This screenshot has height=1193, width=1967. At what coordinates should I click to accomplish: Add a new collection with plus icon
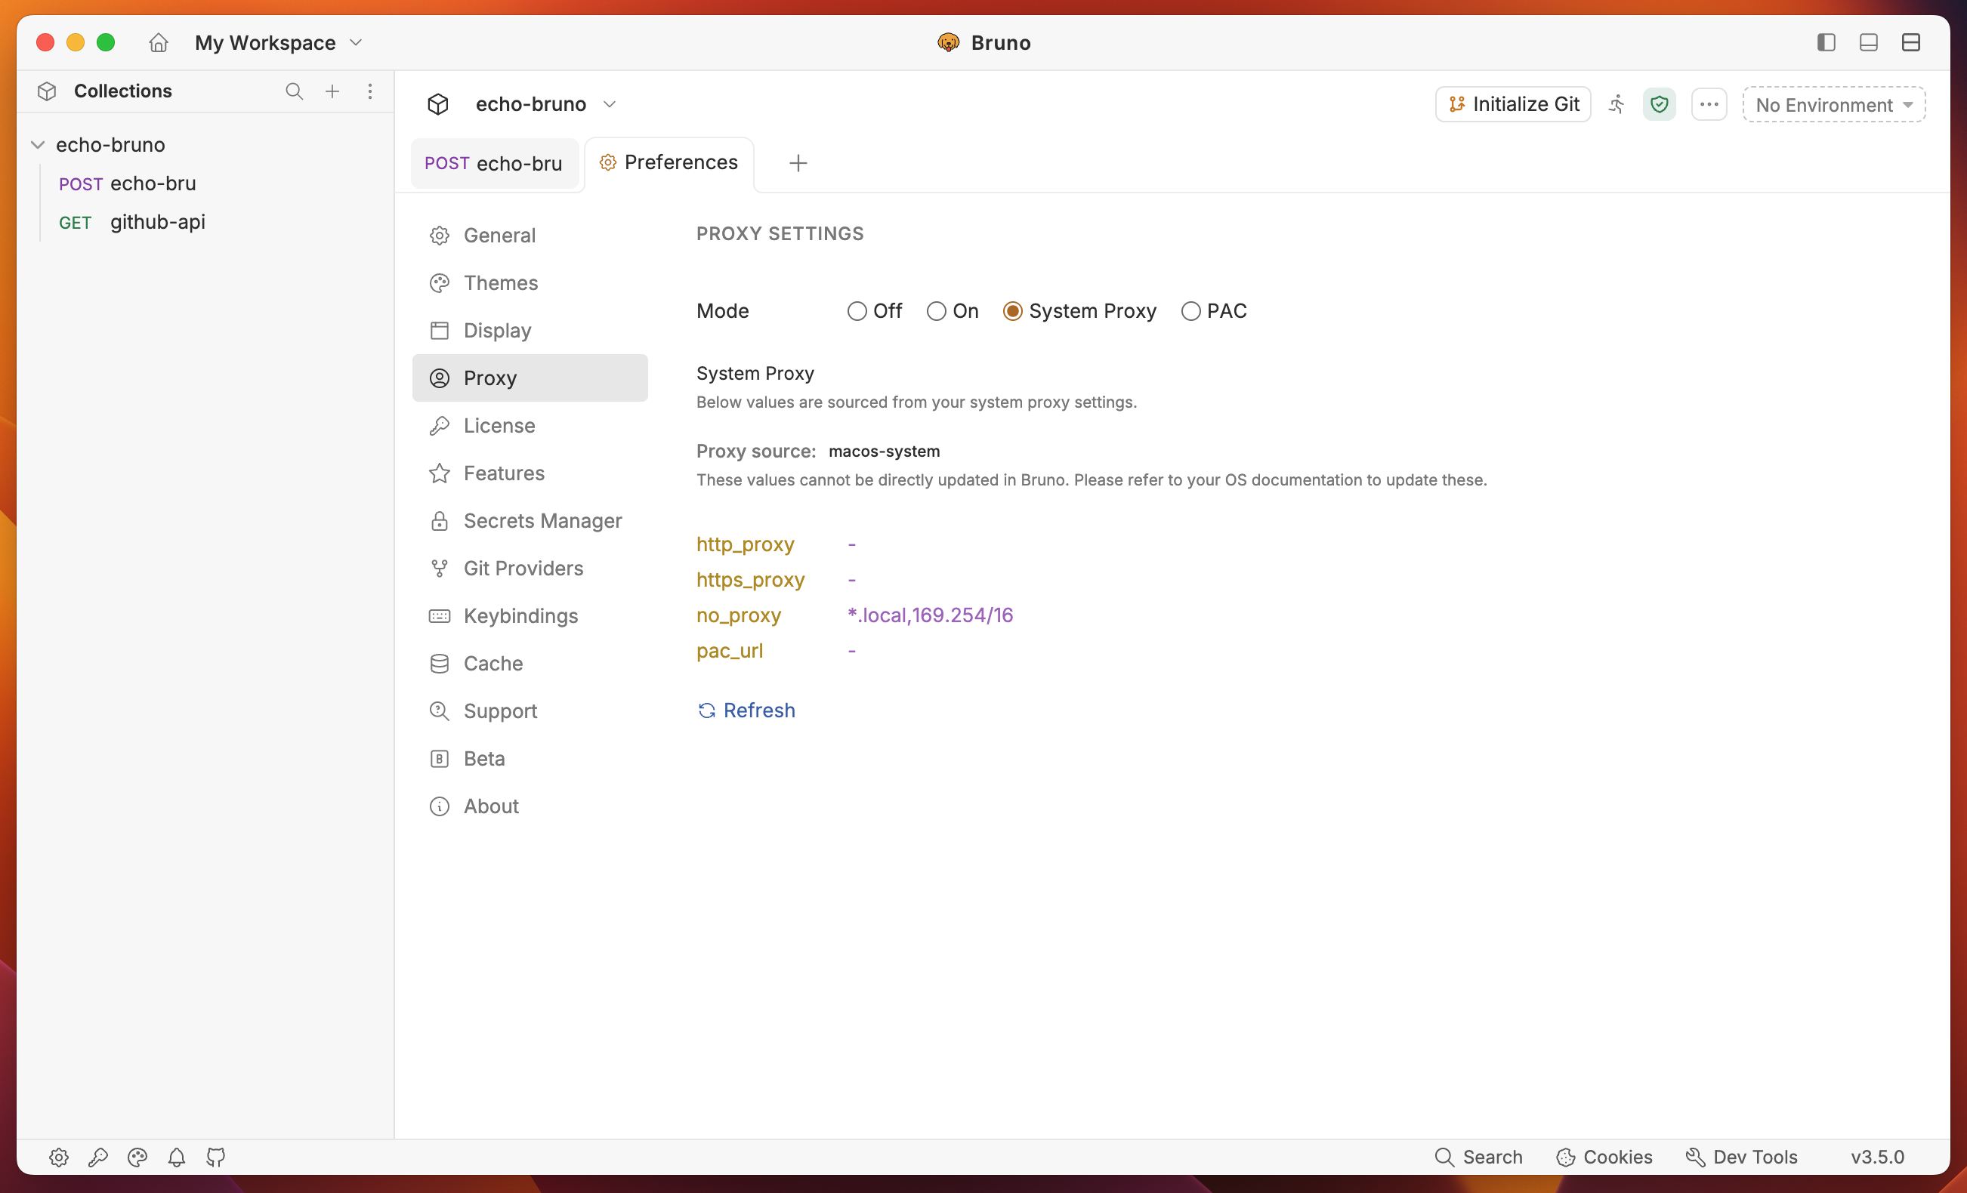pos(332,91)
